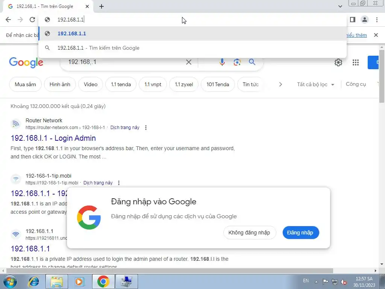Click the horizontal scrollbar right arrow

[376, 271]
